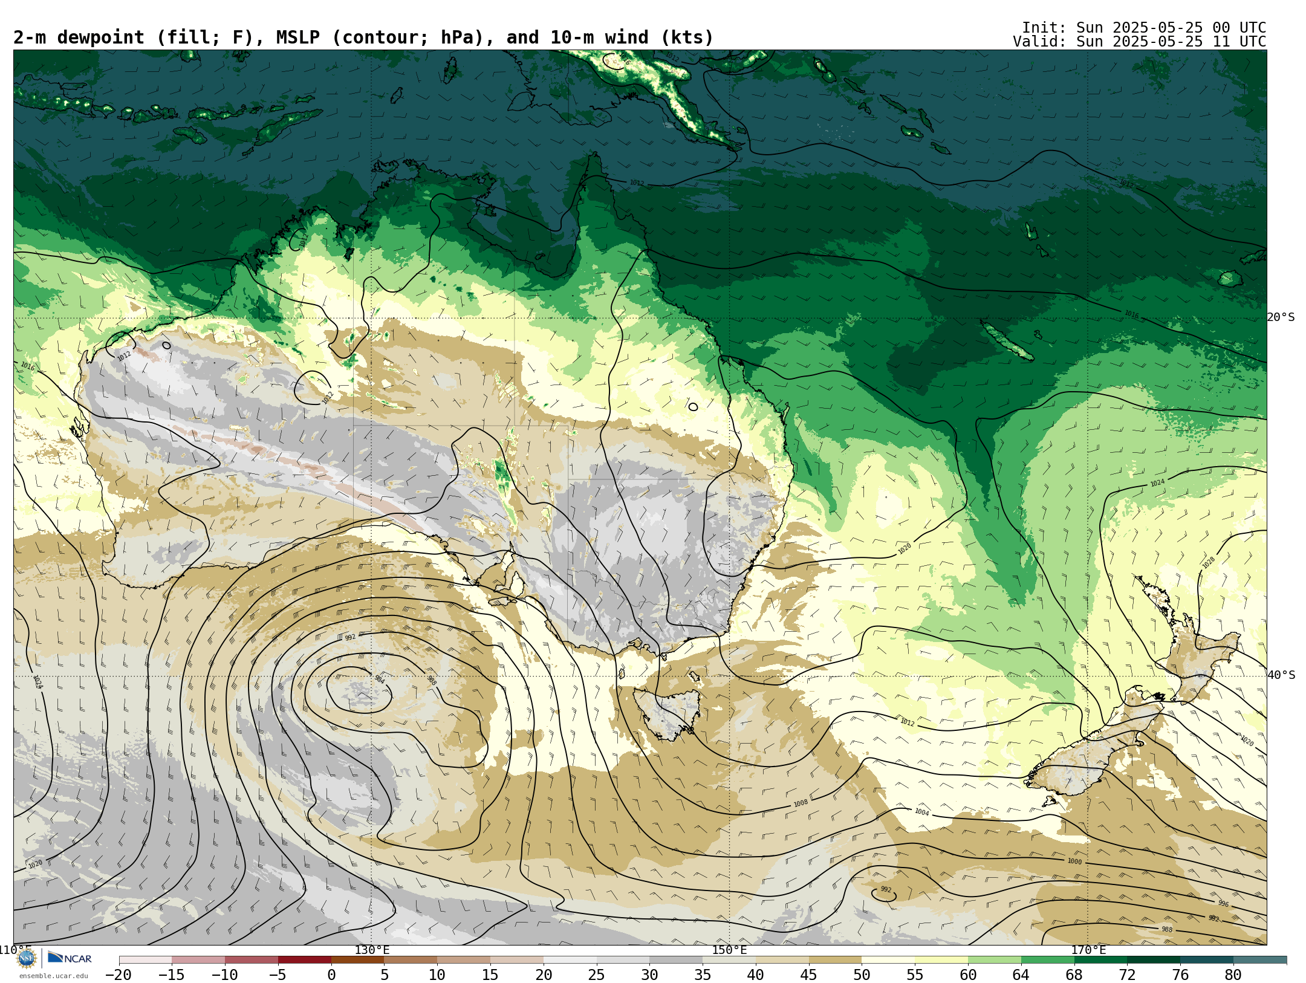Click the 68 colorbar tick label

pyautogui.click(x=1074, y=975)
